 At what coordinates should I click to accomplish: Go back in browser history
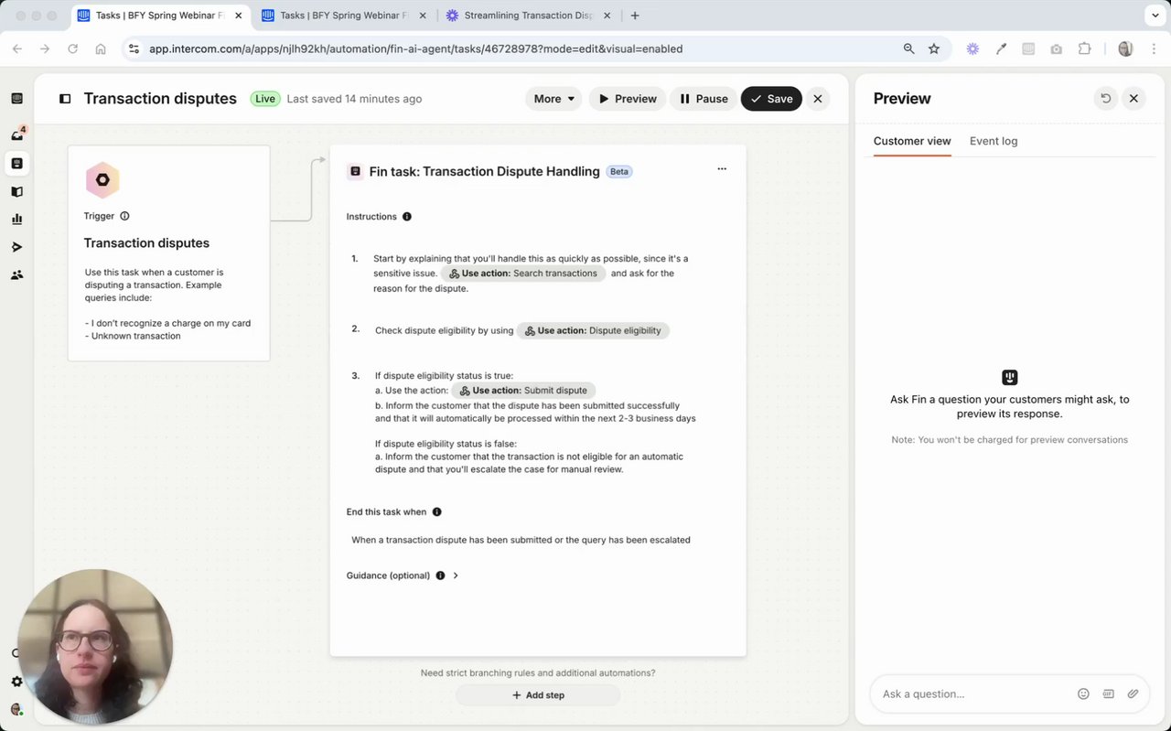click(x=17, y=48)
